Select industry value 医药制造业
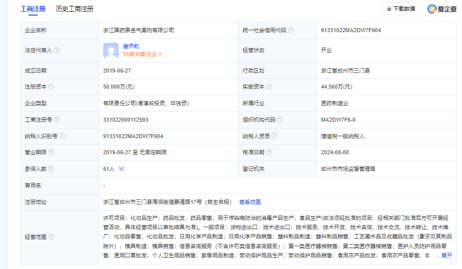This screenshot has height=269, width=462. pyautogui.click(x=334, y=103)
